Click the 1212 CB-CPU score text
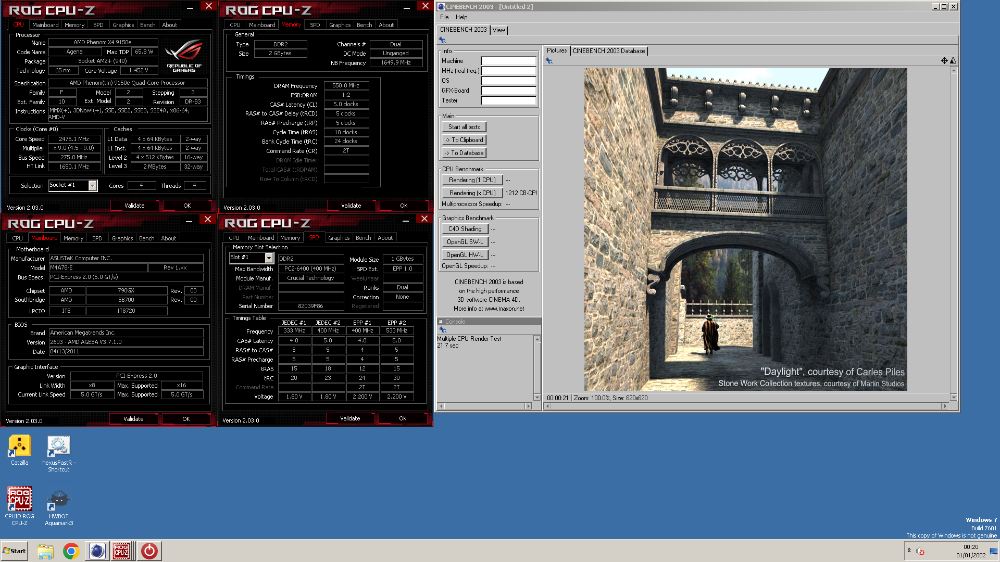Screen dimensions: 1000x562 521,193
